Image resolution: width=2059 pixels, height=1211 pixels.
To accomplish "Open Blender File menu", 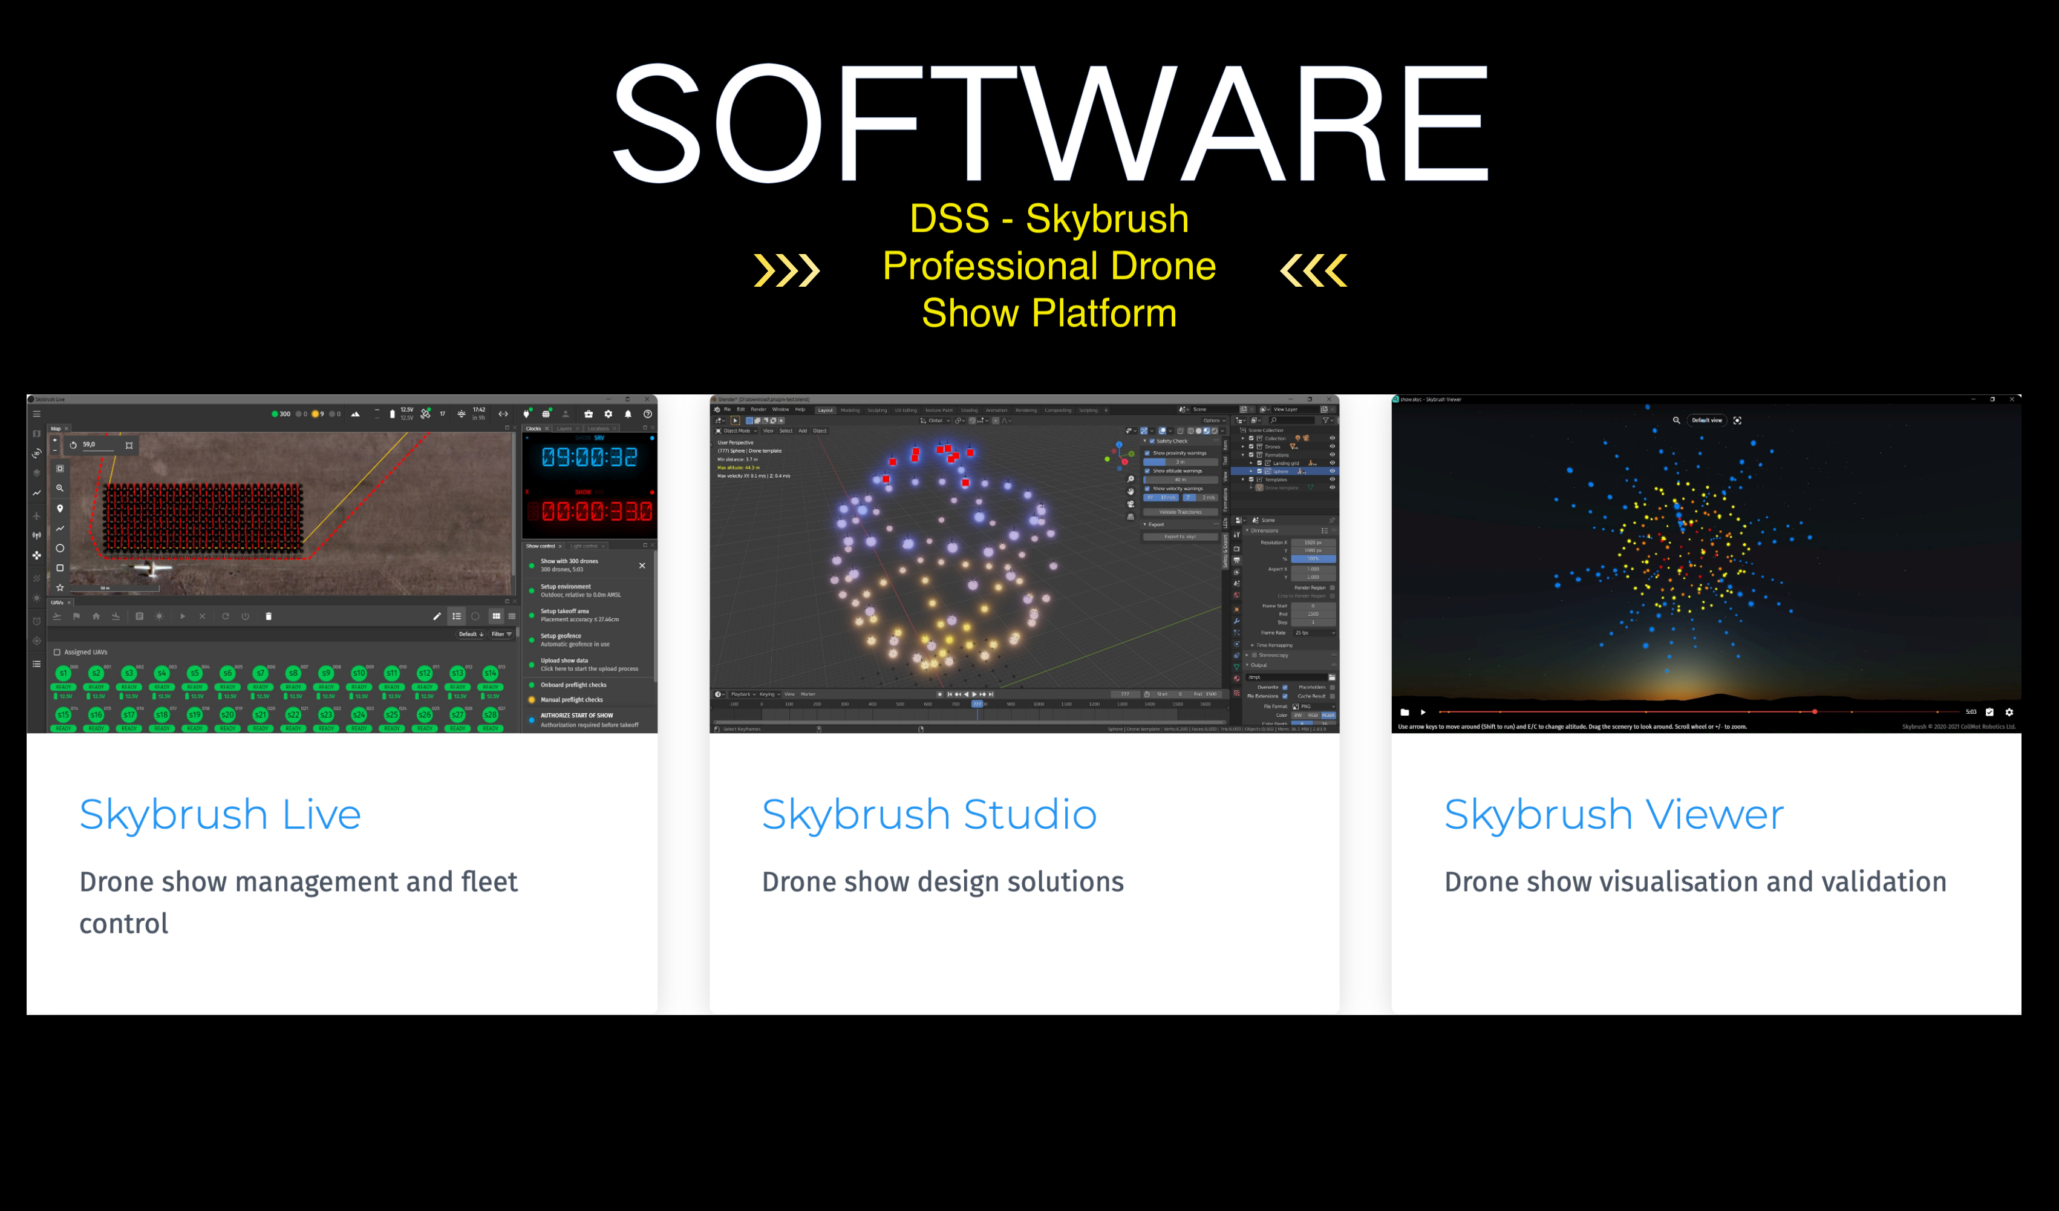I will click(727, 410).
